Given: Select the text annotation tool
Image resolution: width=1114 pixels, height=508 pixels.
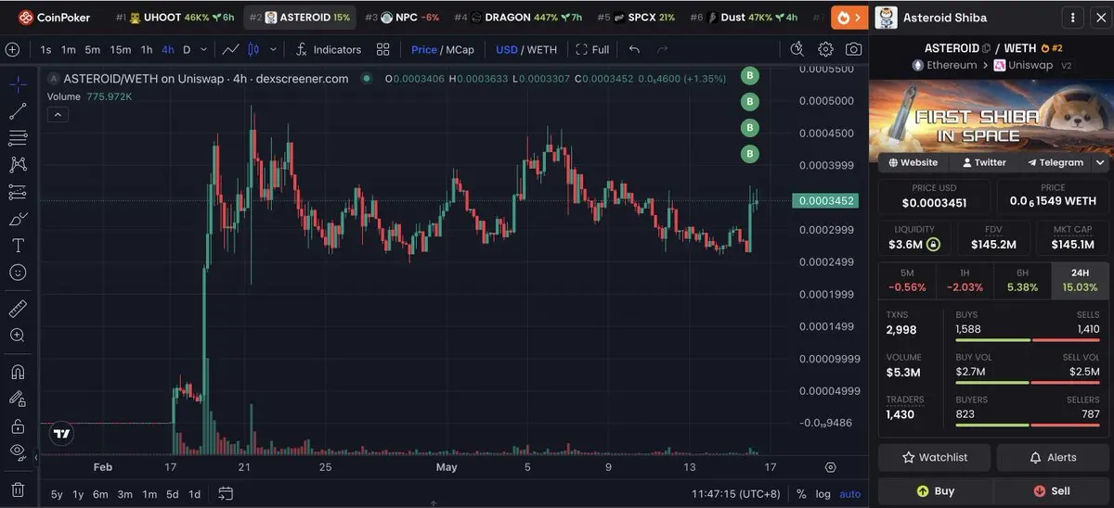Looking at the screenshot, I should (18, 246).
